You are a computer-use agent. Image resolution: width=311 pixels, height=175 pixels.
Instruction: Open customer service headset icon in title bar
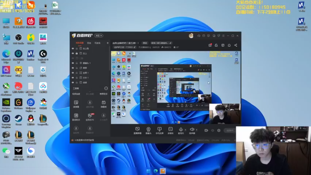point(199,36)
